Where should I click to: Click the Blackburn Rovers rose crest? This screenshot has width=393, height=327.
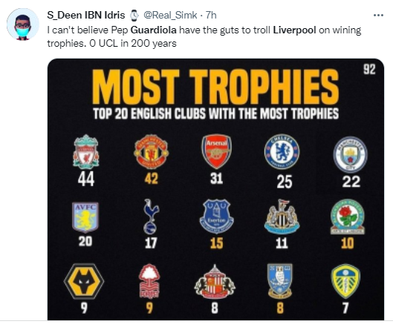pos(348,217)
